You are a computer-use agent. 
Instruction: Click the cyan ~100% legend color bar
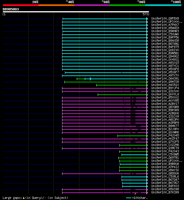click(x=164, y=5)
